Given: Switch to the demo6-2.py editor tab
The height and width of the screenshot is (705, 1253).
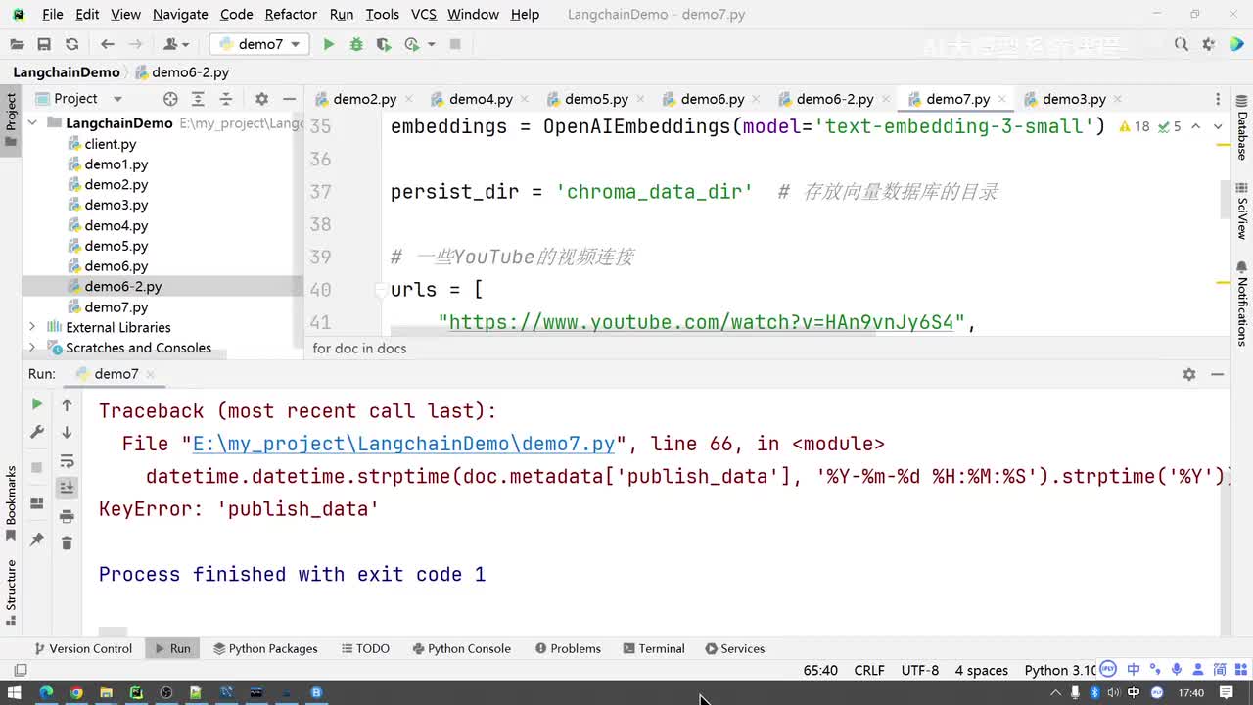Looking at the screenshot, I should click(834, 99).
